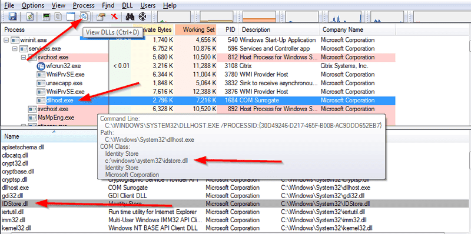Click the C:\Windows\System32\kernel32.dll path cell
The image size is (471, 234).
click(327, 228)
